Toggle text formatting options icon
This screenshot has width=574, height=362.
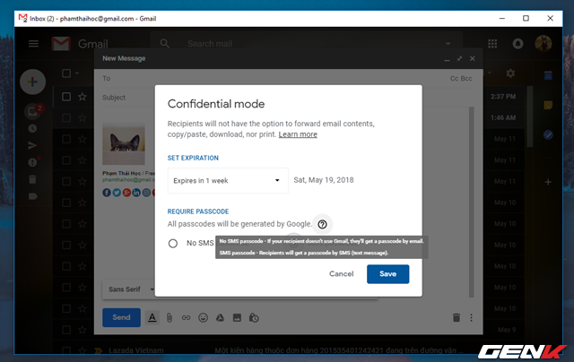(152, 318)
